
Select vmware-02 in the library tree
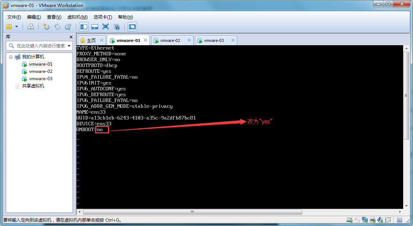tap(41, 71)
